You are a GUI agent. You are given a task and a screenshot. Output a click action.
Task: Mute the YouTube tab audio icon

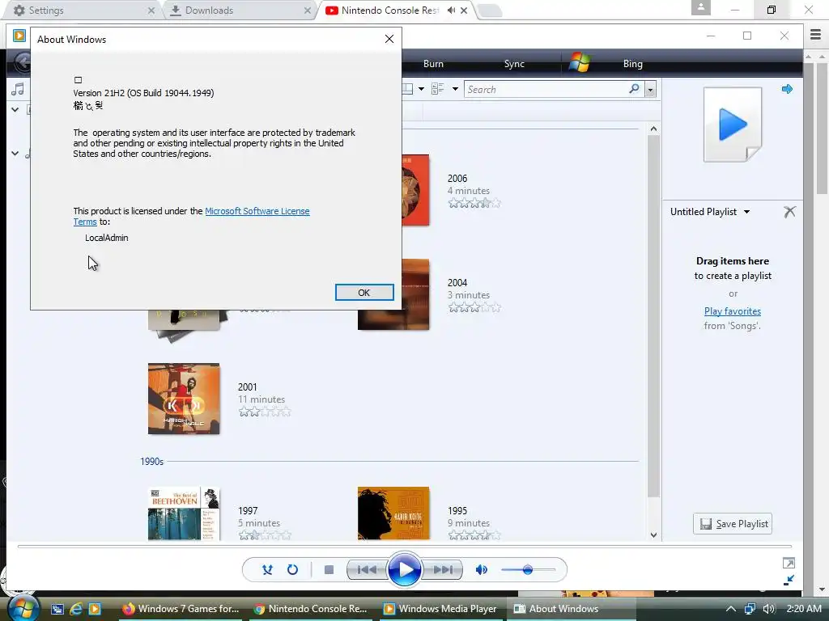(x=451, y=10)
